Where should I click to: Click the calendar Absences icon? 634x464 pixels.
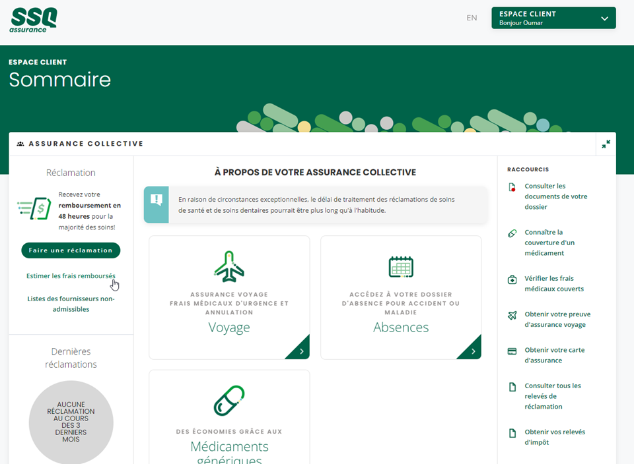[x=401, y=267]
